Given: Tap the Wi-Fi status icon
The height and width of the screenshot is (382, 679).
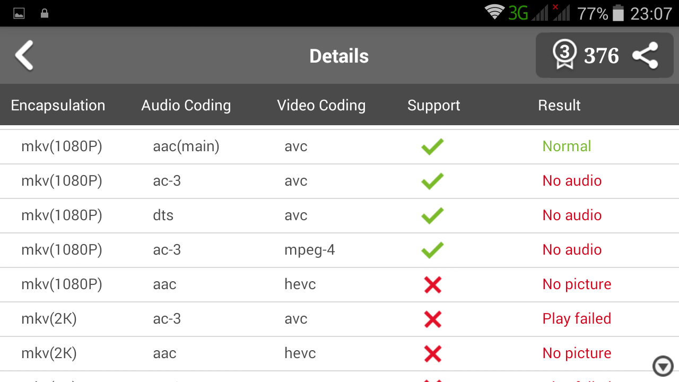Looking at the screenshot, I should (494, 13).
